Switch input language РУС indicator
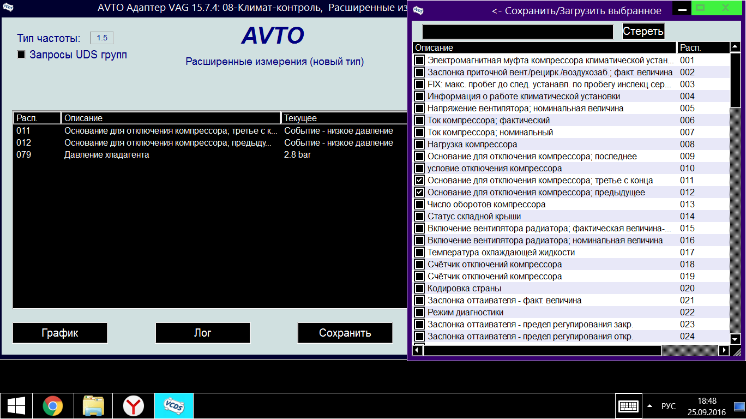 coord(668,406)
